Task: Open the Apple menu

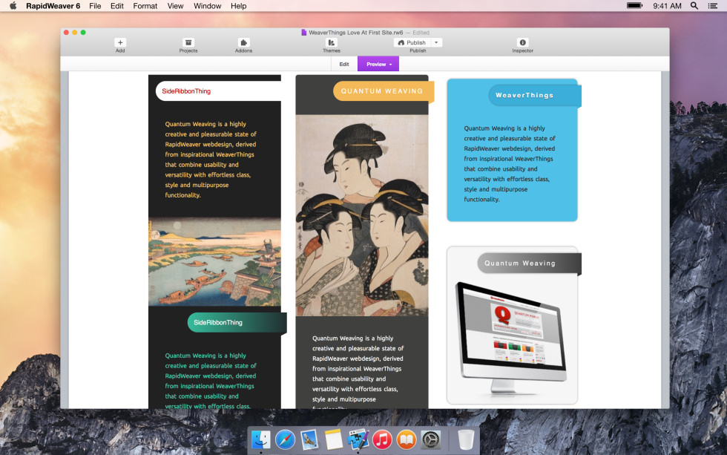Action: tap(13, 6)
